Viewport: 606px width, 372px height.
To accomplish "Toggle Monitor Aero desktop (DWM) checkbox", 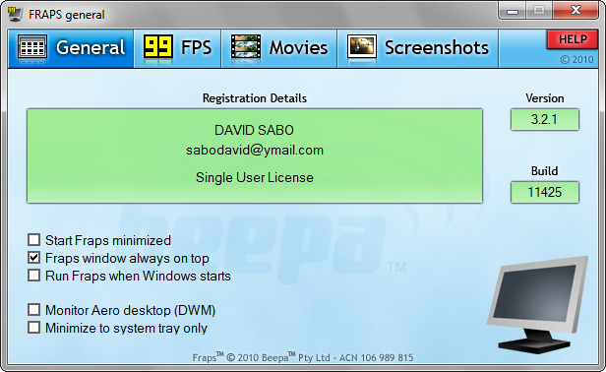I will click(x=34, y=310).
